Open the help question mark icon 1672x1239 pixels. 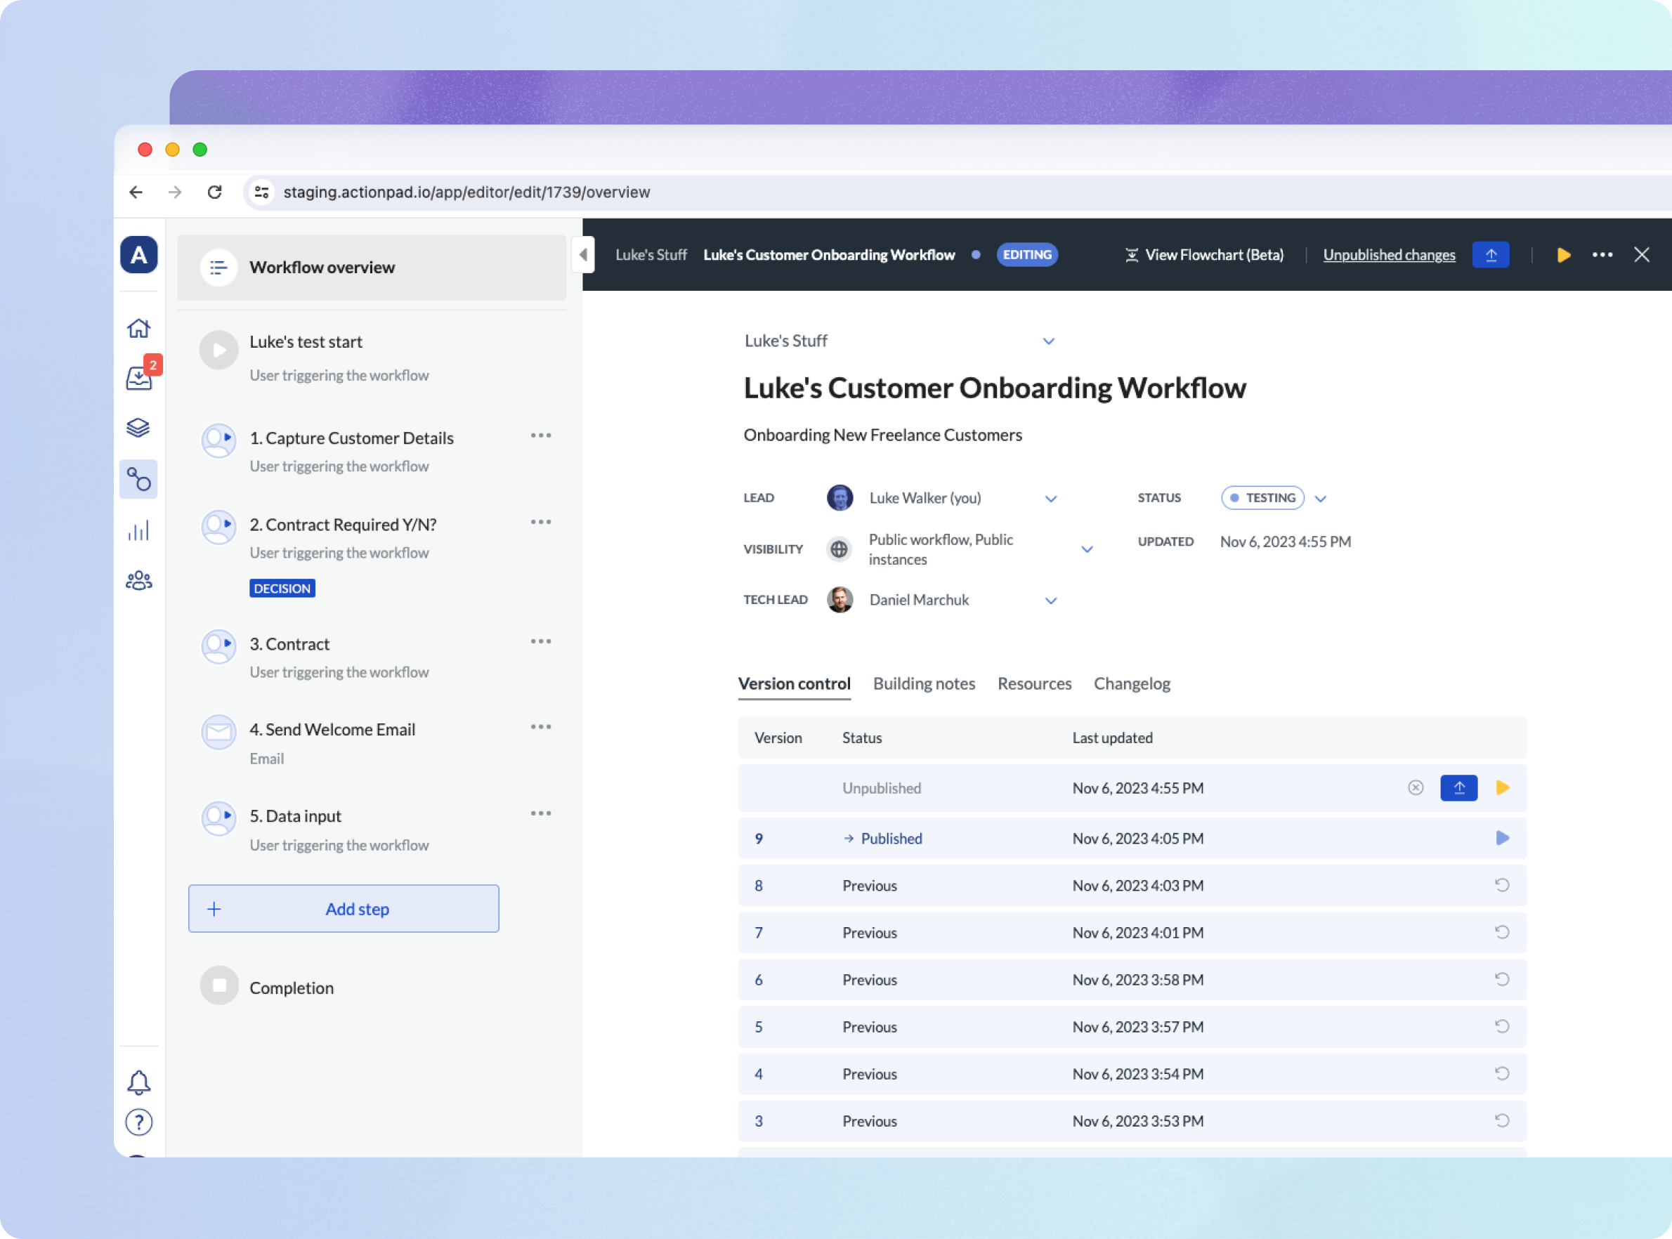(x=139, y=1122)
